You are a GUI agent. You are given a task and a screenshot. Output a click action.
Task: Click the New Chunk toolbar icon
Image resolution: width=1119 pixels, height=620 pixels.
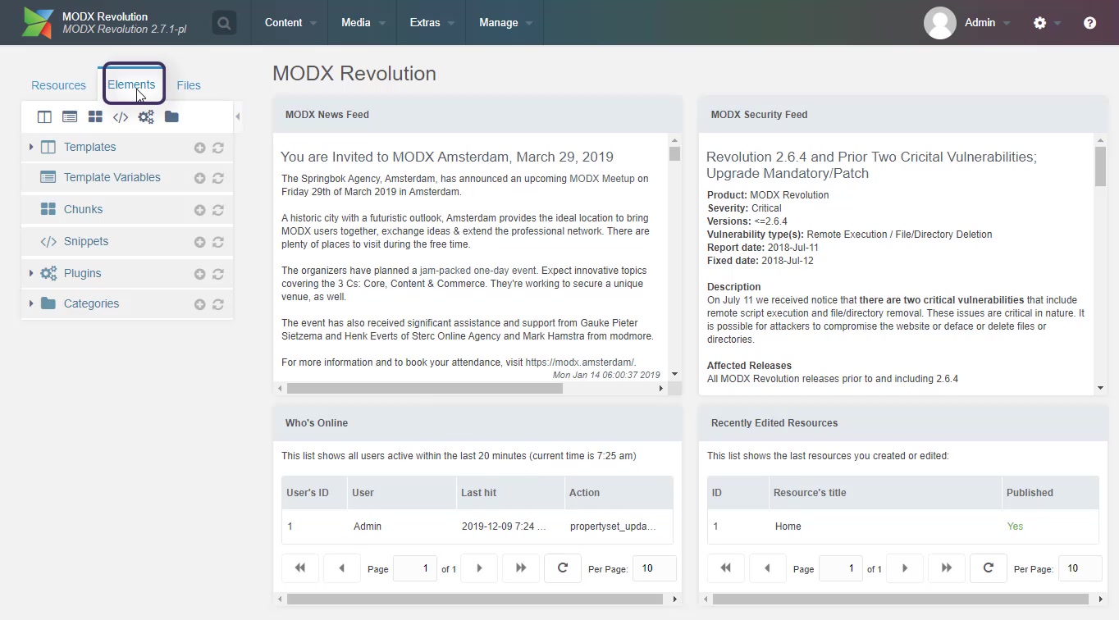[x=95, y=117]
